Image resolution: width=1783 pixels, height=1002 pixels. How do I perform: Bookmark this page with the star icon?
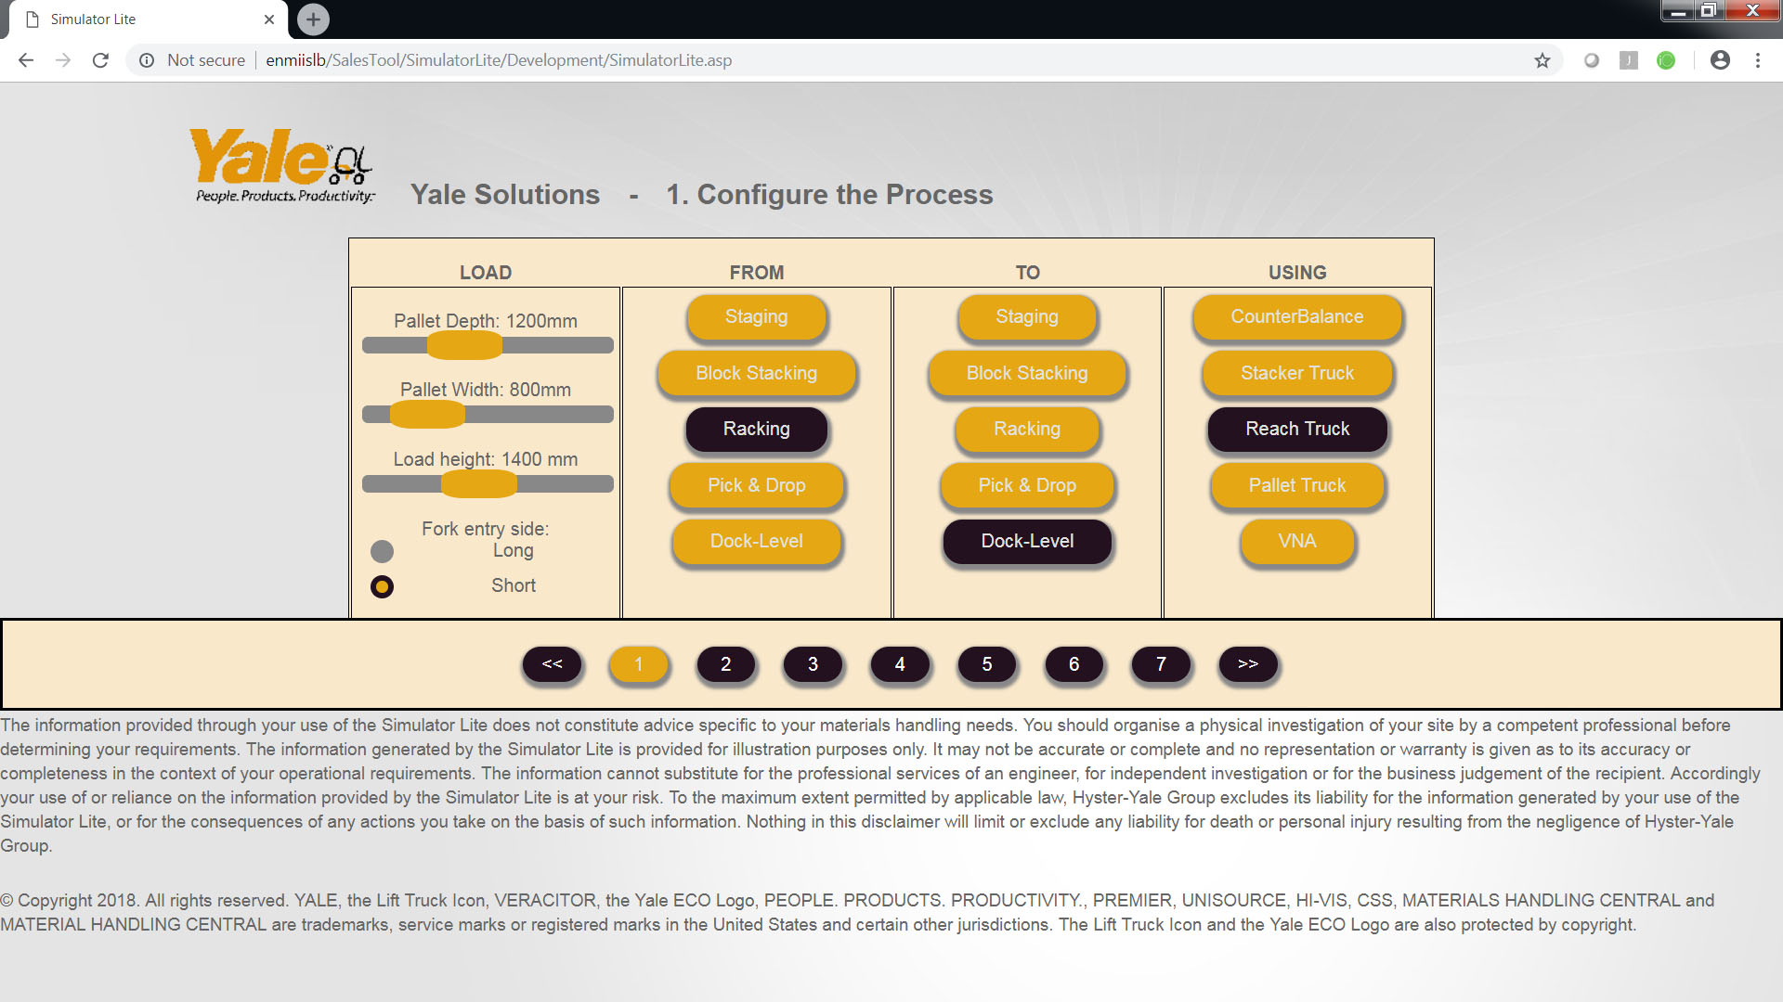[x=1542, y=60]
